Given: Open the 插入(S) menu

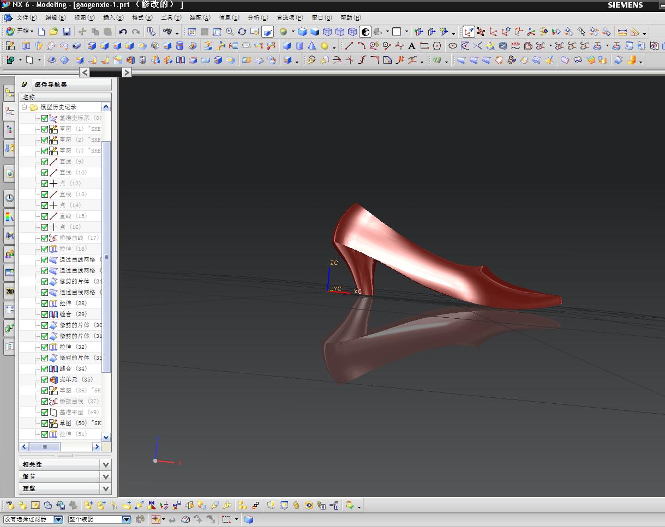Looking at the screenshot, I should coord(113,17).
